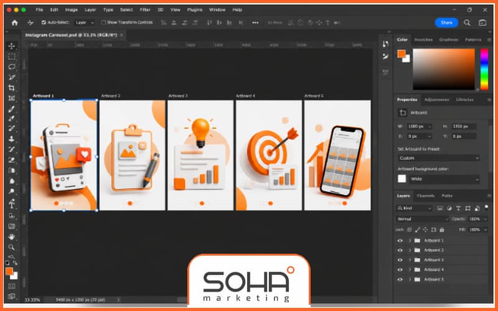The width and height of the screenshot is (498, 311).
Task: Switch to the Swatches tab
Action: (x=423, y=40)
